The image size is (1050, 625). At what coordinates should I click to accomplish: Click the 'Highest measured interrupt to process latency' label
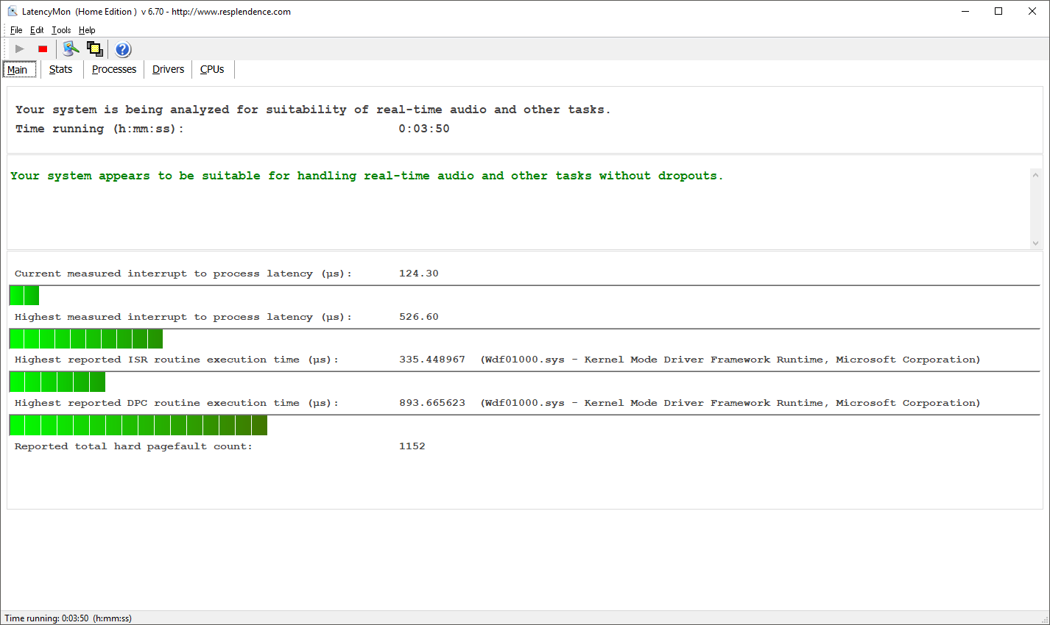(183, 317)
